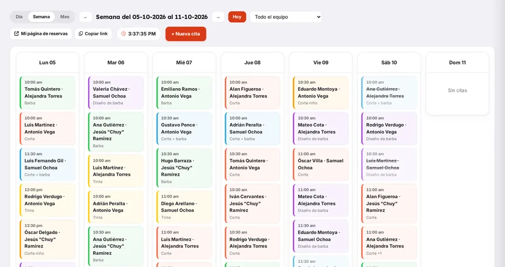This screenshot has width=505, height=267.
Task: Open Thursday's Adrián Peralta Corte + barba card
Action: coord(252,128)
